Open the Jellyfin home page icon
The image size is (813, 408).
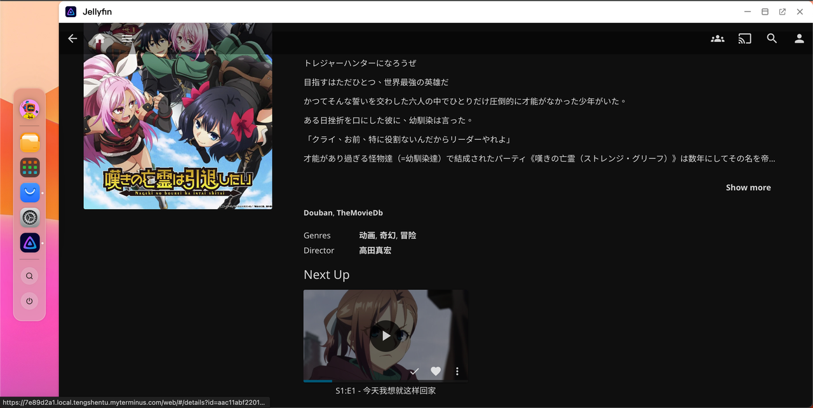coord(100,39)
